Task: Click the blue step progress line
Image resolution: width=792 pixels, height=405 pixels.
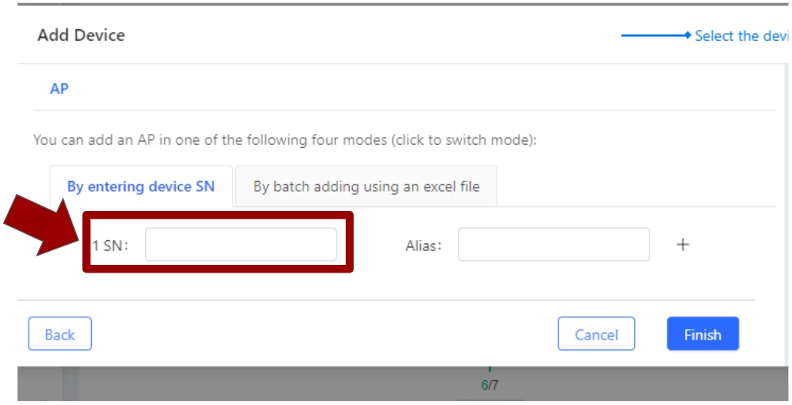Action: pyautogui.click(x=652, y=35)
